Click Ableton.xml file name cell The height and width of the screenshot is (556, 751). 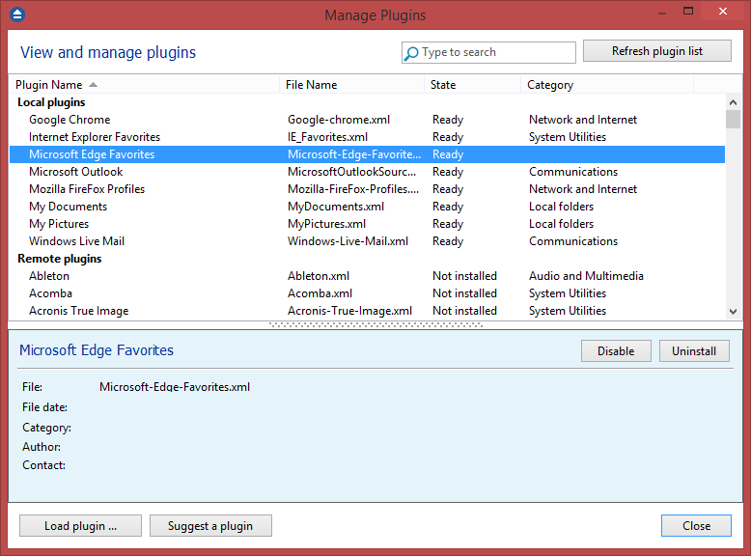pyautogui.click(x=319, y=276)
